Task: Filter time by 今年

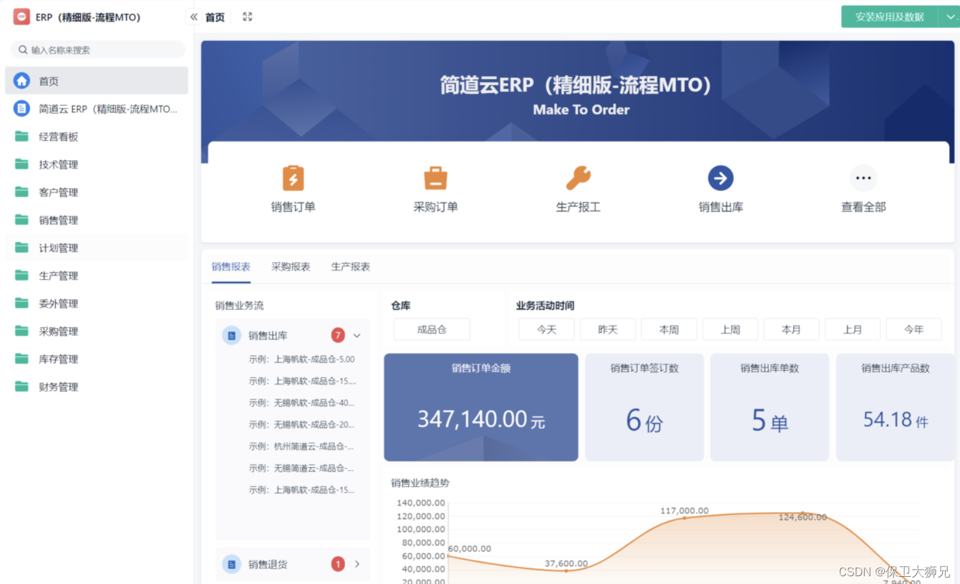Action: [x=914, y=330]
